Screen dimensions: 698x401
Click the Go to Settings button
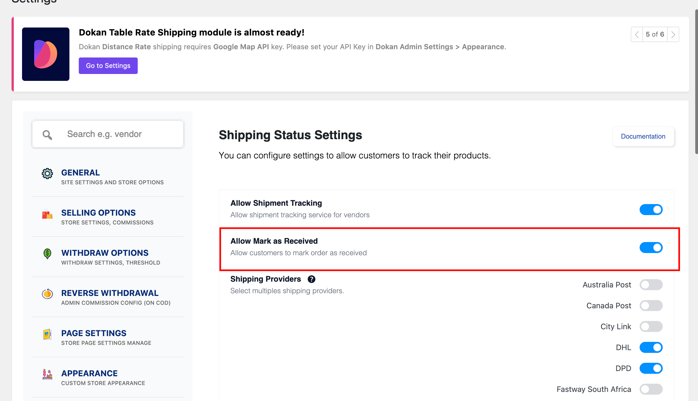(108, 65)
